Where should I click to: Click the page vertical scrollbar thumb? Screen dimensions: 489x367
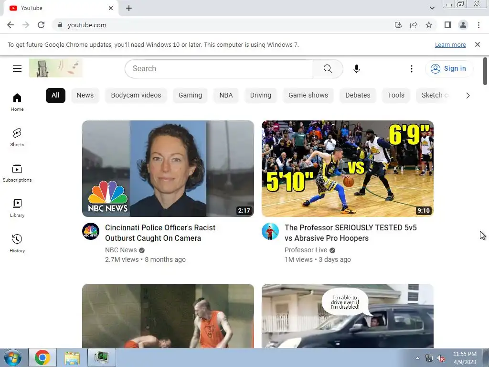(x=485, y=71)
